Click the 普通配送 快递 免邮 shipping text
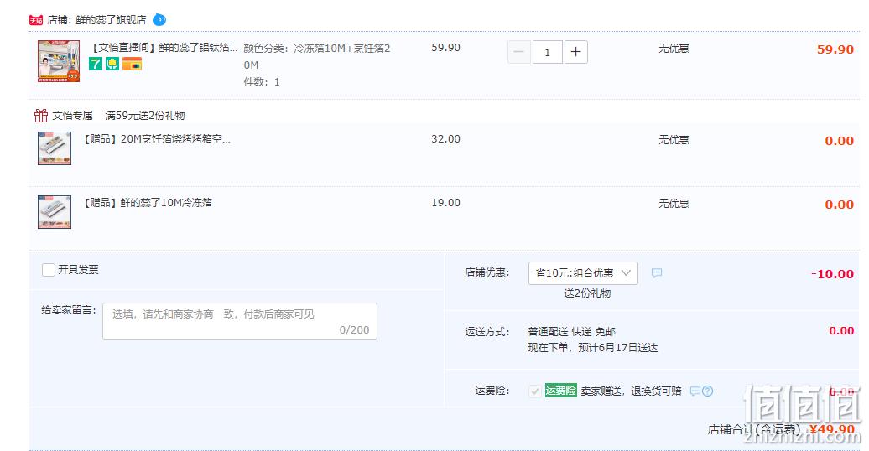869x451 pixels. [571, 332]
